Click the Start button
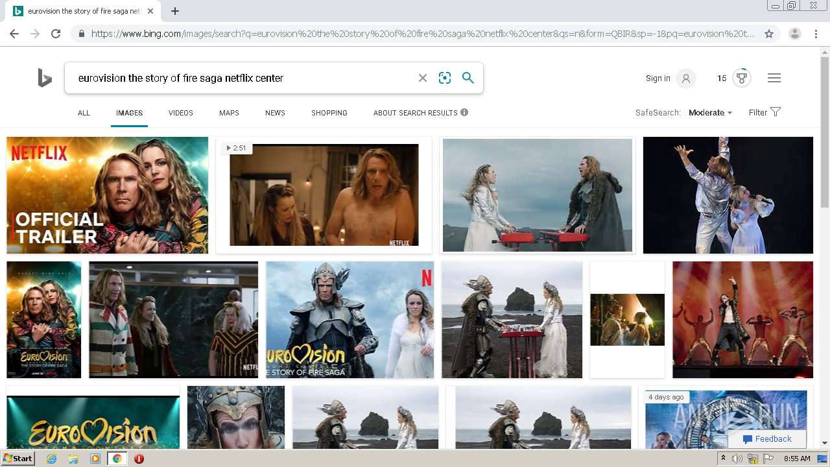This screenshot has height=467, width=830. pos(18,459)
